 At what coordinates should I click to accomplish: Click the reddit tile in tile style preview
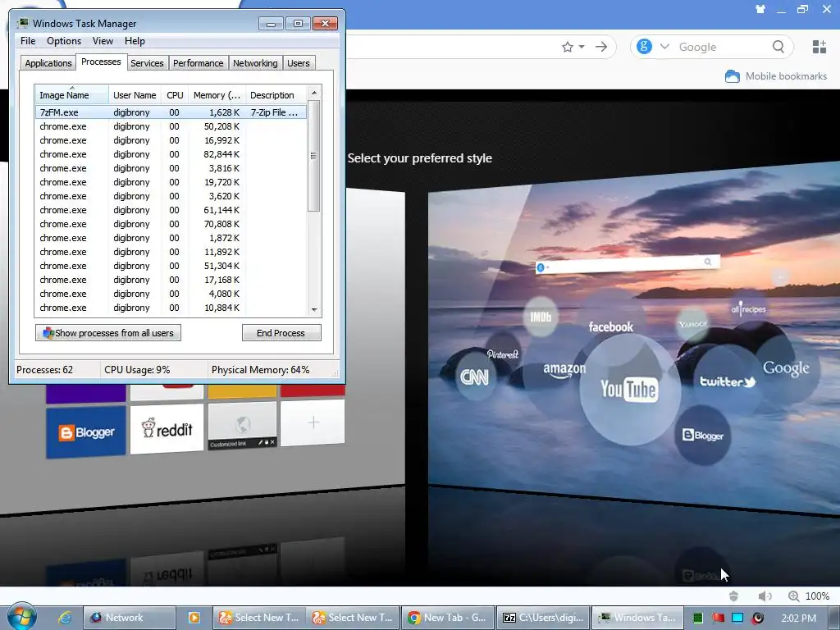pos(167,429)
